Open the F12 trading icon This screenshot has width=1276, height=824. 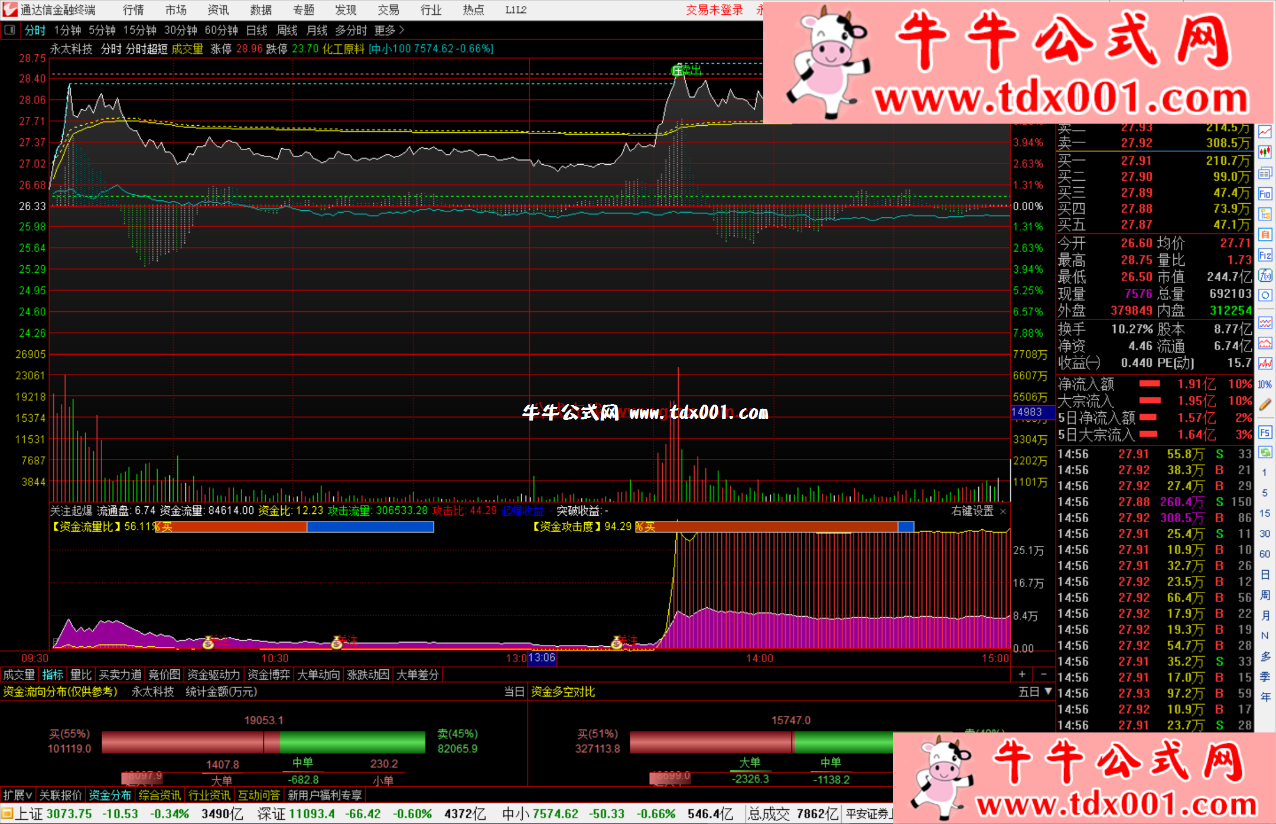(1265, 255)
